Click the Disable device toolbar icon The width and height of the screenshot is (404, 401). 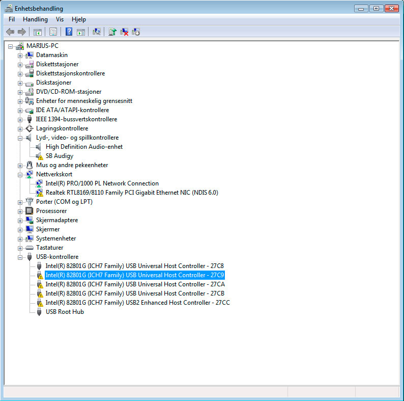(x=136, y=32)
